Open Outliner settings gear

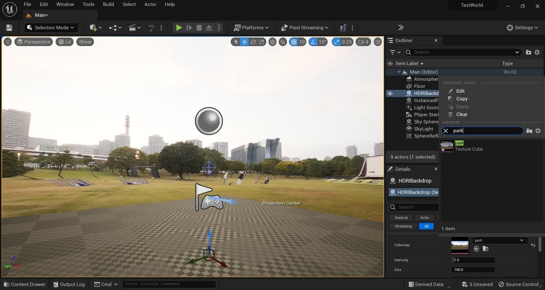pos(537,52)
